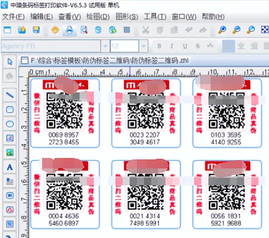269x238 pixels.
Task: Open the 文件(F) menu
Action: 13,17
